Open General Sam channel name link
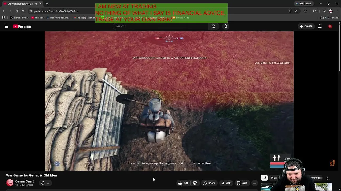Viewport: 341px width, 191px height. click(23, 181)
